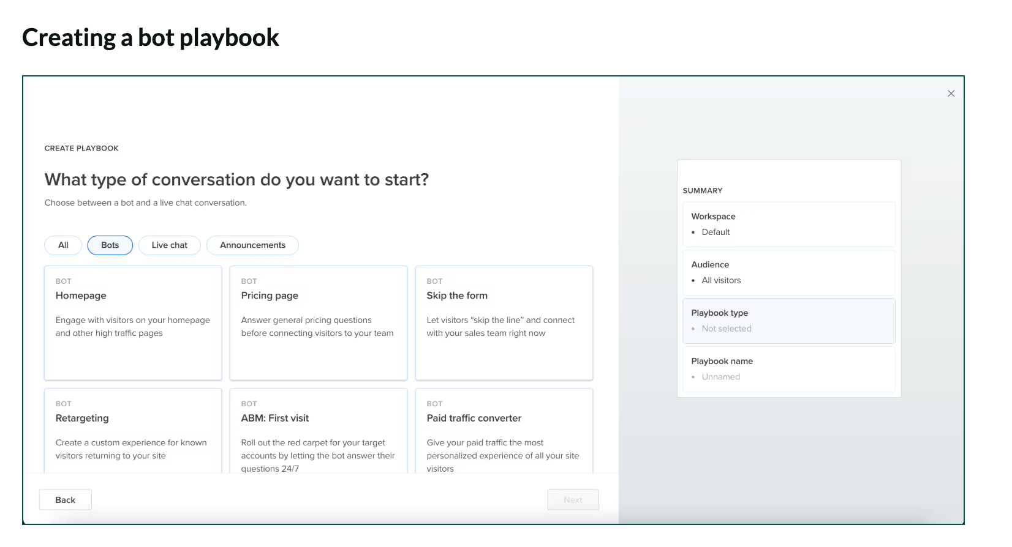Click the Unnamed playbook name value
The height and width of the screenshot is (547, 1012).
721,377
